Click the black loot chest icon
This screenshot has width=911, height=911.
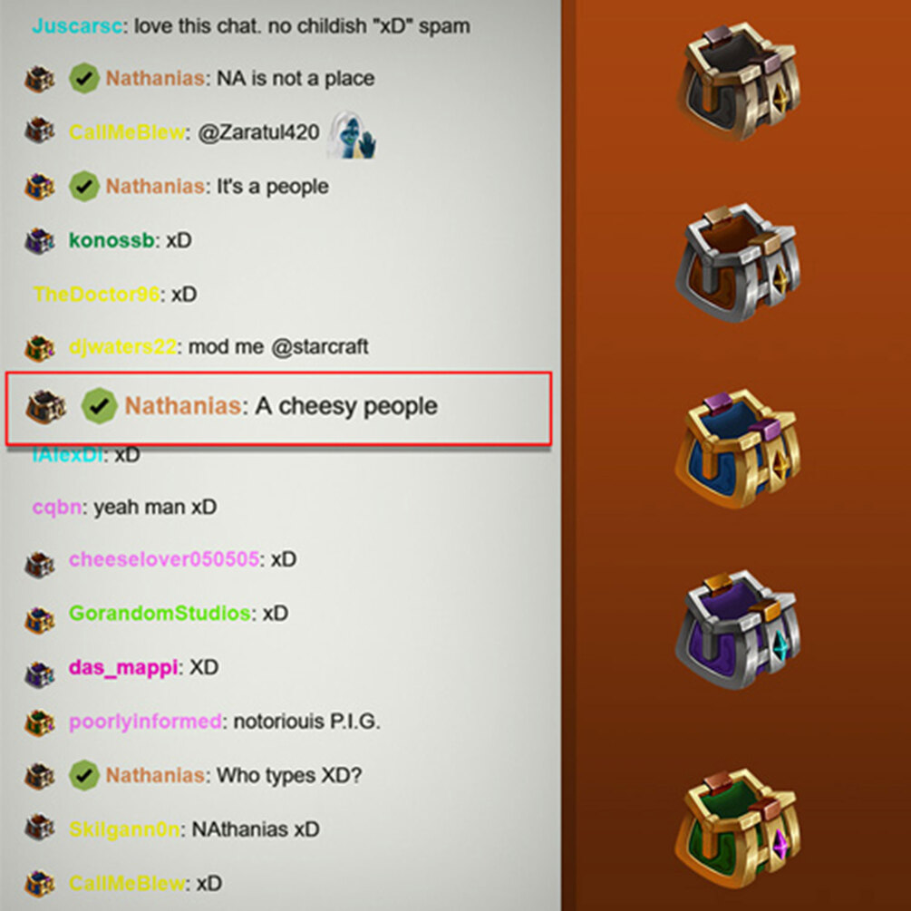click(x=739, y=82)
